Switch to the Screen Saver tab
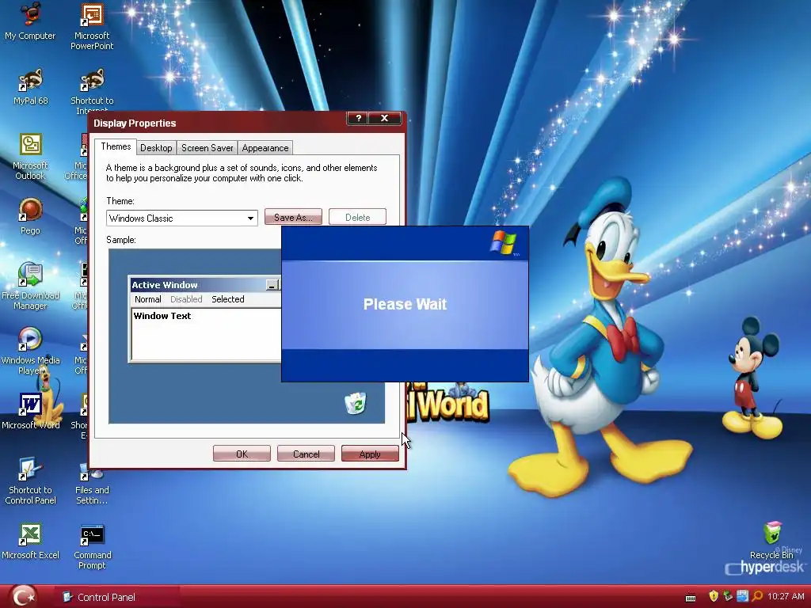The height and width of the screenshot is (608, 811). pos(207,148)
